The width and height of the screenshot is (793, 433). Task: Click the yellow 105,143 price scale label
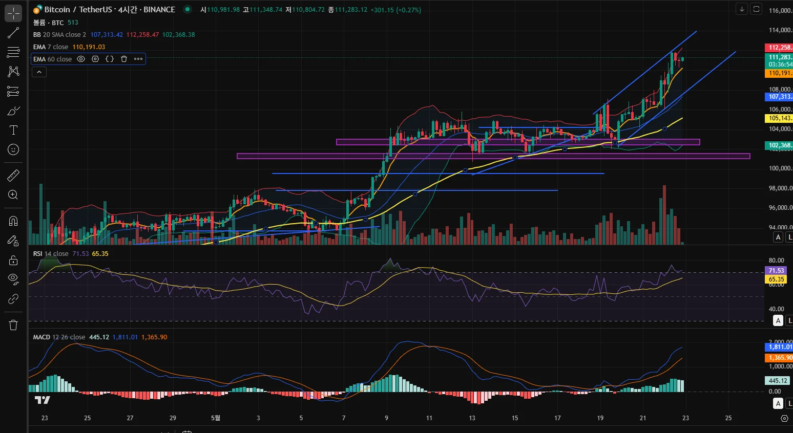pyautogui.click(x=780, y=118)
